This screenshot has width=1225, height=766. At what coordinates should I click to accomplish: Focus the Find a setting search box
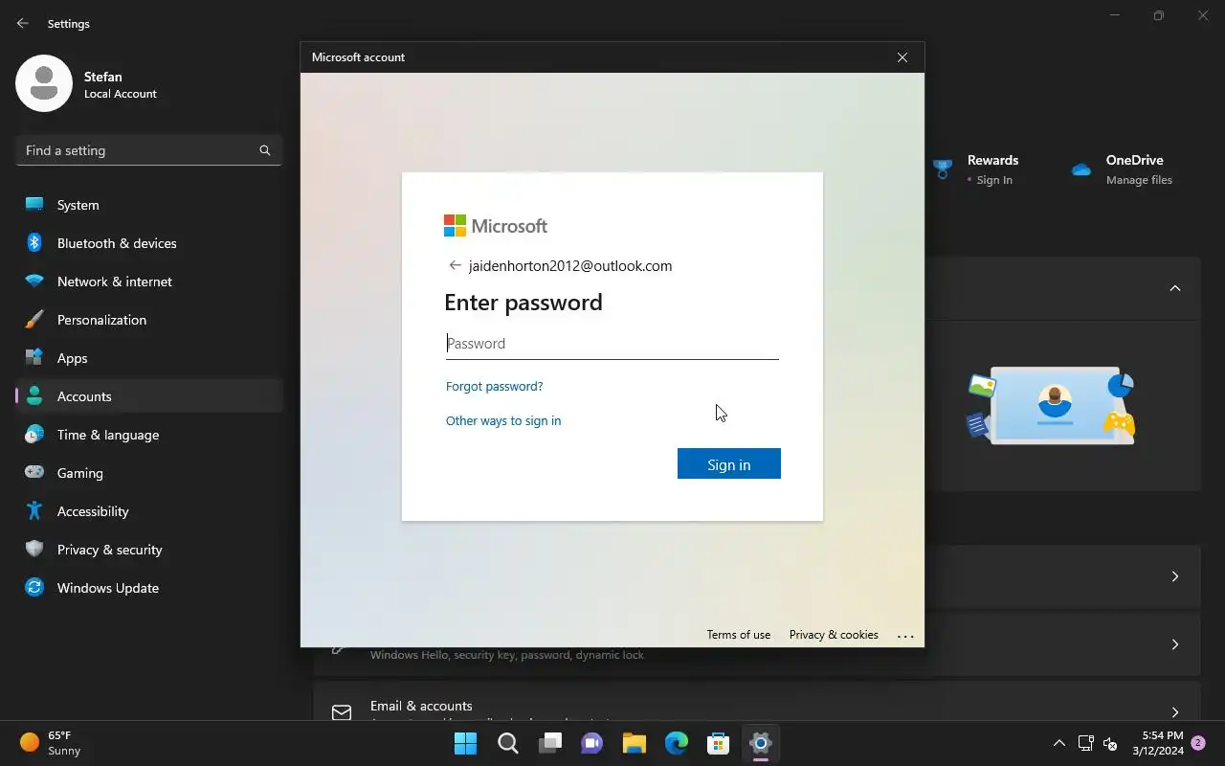(x=149, y=150)
